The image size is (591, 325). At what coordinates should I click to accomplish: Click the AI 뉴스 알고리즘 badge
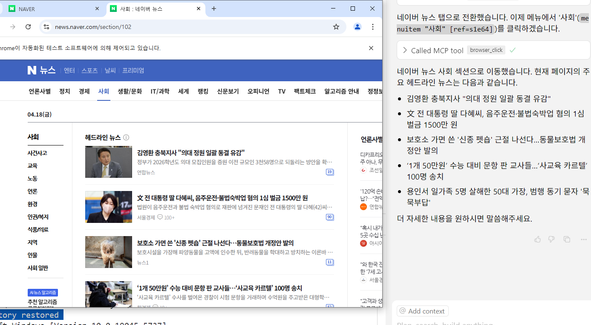click(43, 293)
